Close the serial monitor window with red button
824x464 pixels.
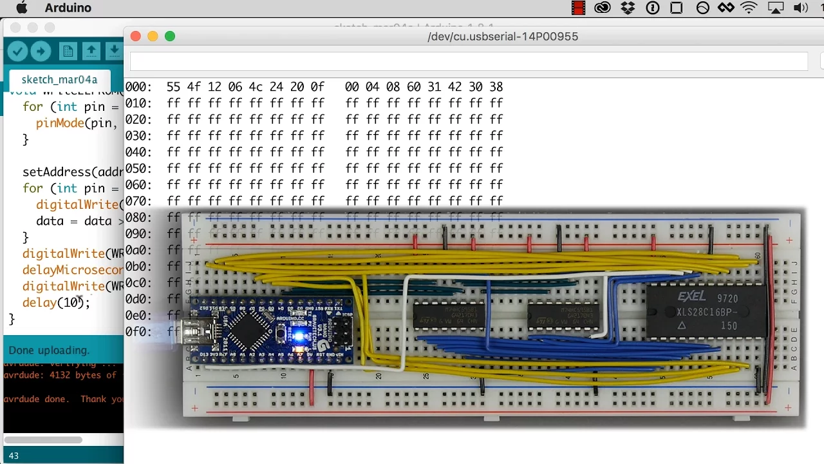[135, 36]
